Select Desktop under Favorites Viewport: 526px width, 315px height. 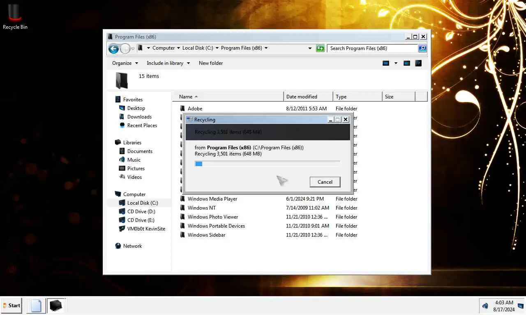[x=136, y=108]
